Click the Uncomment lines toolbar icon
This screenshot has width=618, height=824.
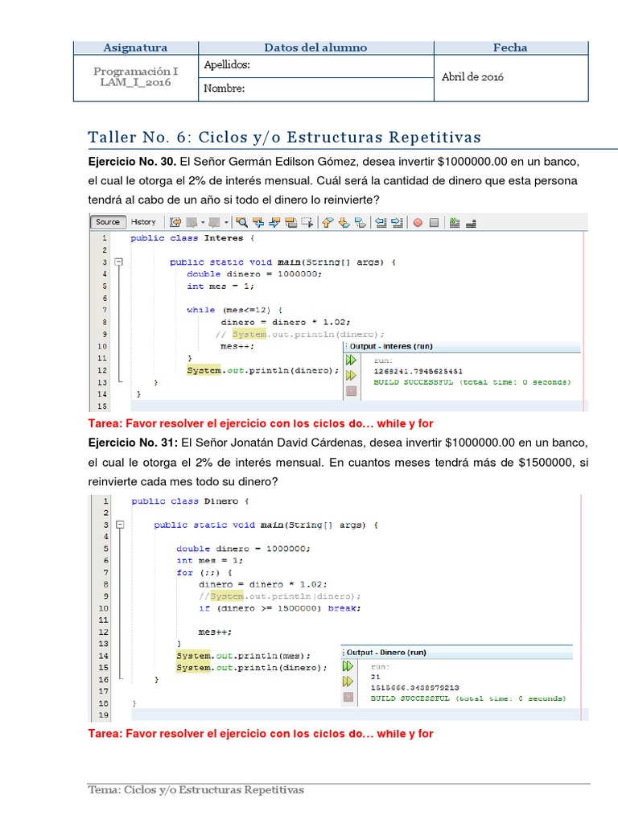(x=471, y=223)
